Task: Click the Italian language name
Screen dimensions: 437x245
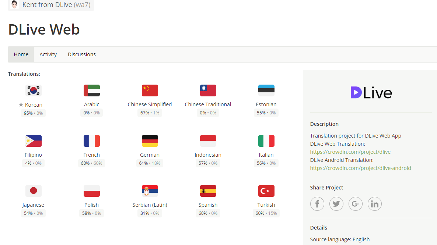Action: [266, 155]
